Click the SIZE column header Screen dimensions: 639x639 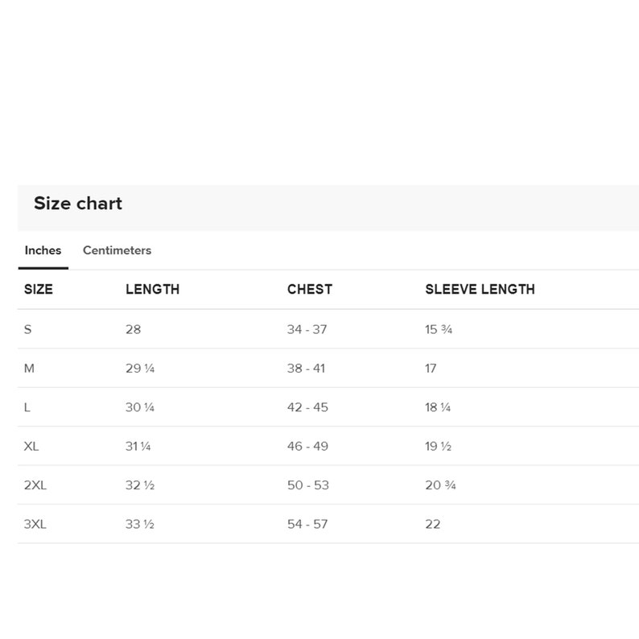coord(39,290)
